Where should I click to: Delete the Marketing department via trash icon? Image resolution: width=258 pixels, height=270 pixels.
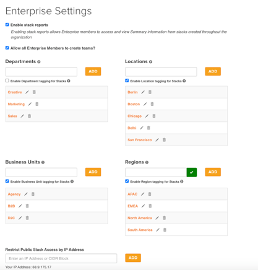click(x=37, y=104)
